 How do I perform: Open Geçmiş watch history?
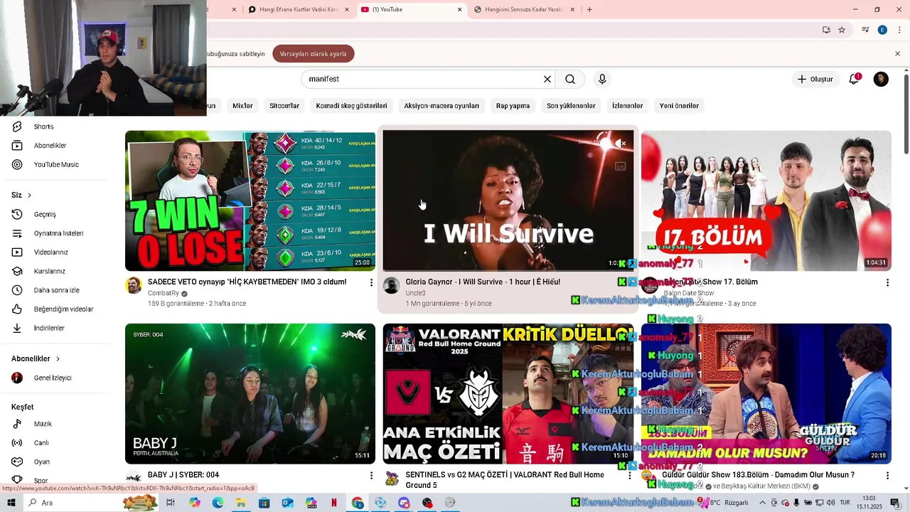(45, 214)
